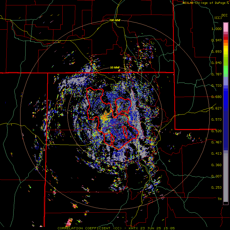Click the gray segment of the color bar

tap(226, 178)
